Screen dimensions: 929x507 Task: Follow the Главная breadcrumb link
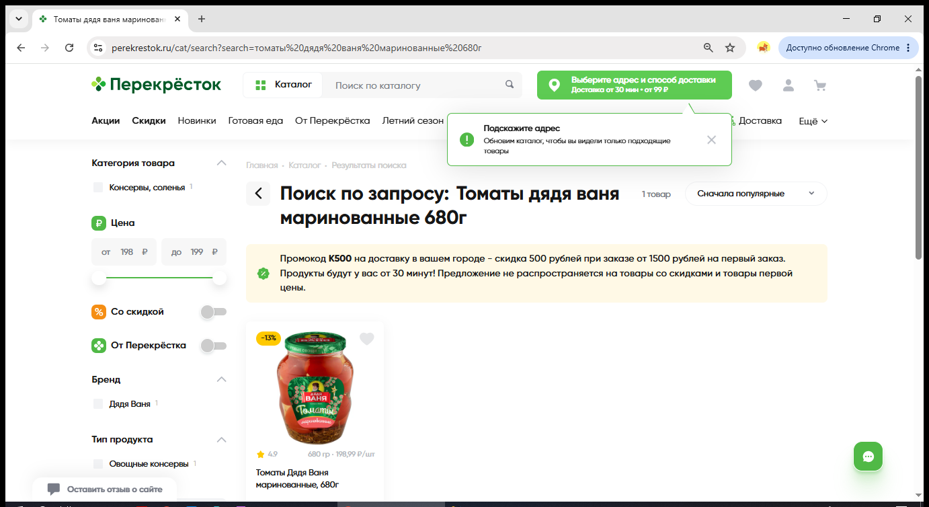tap(261, 165)
